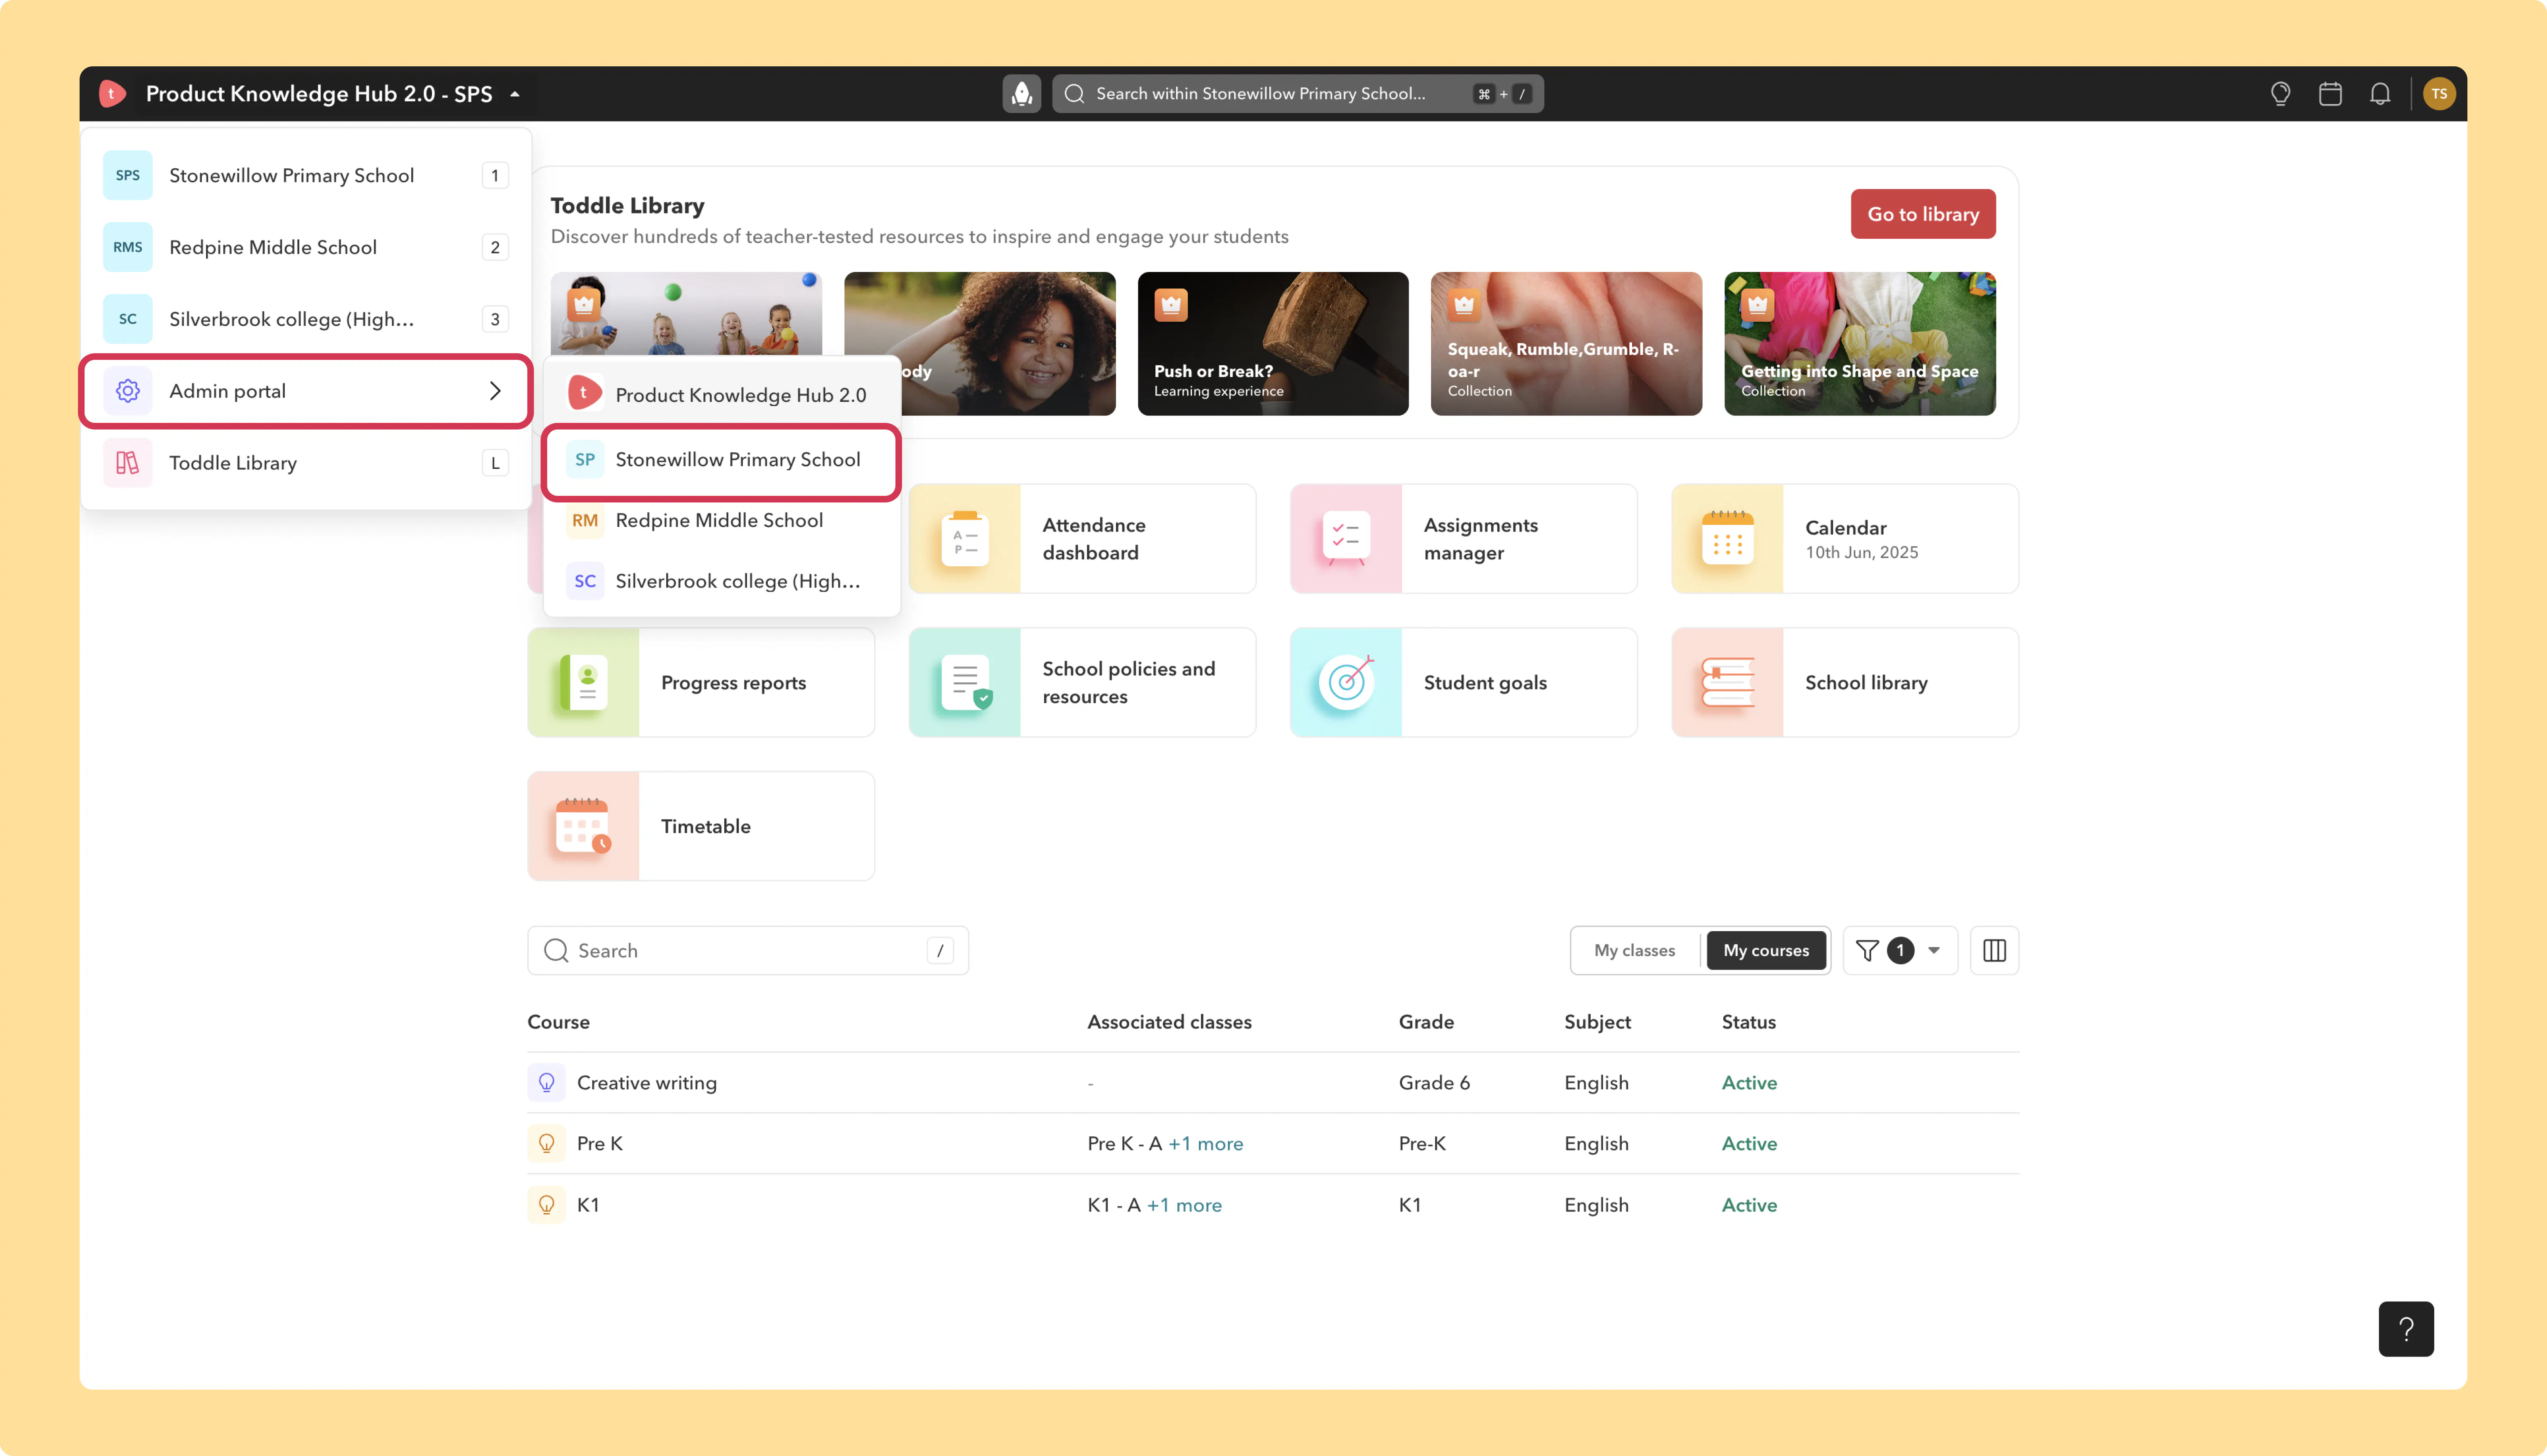Click the SC badge in the workspace list
This screenshot has width=2547, height=1456.
[x=128, y=319]
